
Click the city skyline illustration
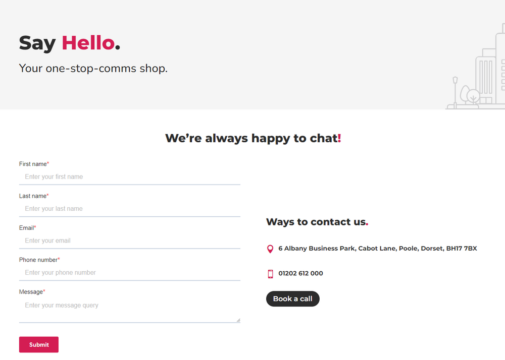tap(475, 66)
